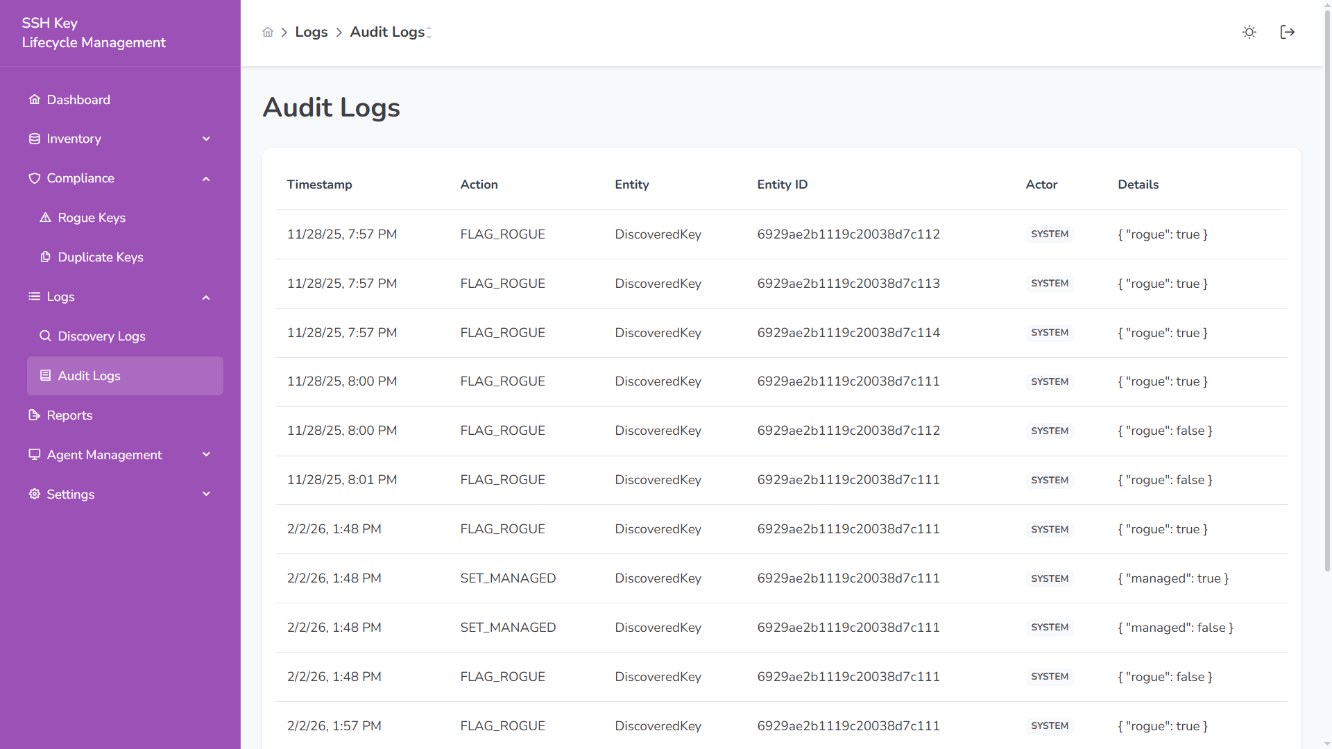Expand the Inventory section
1332x749 pixels.
(x=206, y=139)
